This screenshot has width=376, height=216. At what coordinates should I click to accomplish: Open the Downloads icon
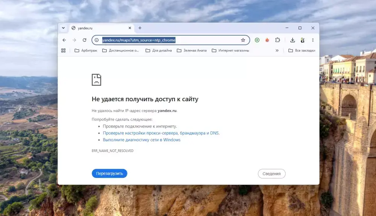click(292, 40)
